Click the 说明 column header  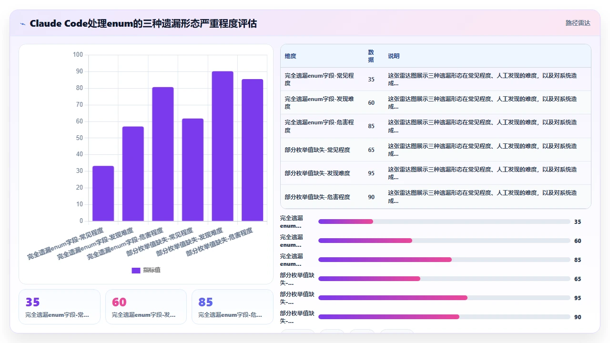coord(394,56)
